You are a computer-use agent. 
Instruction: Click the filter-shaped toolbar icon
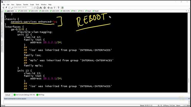coord(54,8)
